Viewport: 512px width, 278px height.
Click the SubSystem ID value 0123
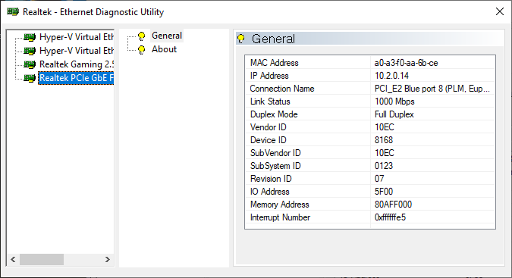click(x=384, y=166)
